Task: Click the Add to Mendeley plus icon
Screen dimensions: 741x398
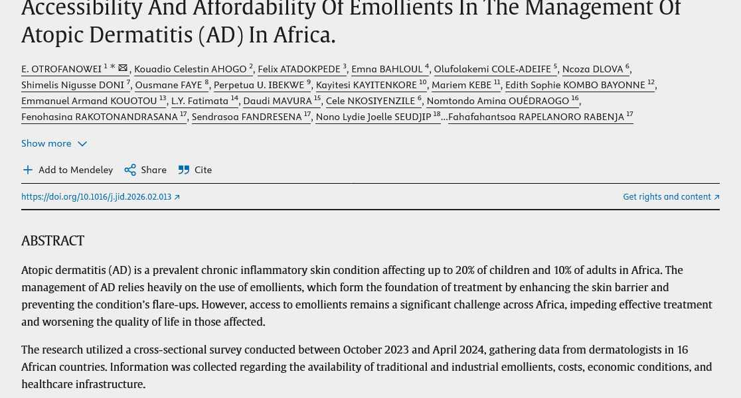Action: point(28,170)
